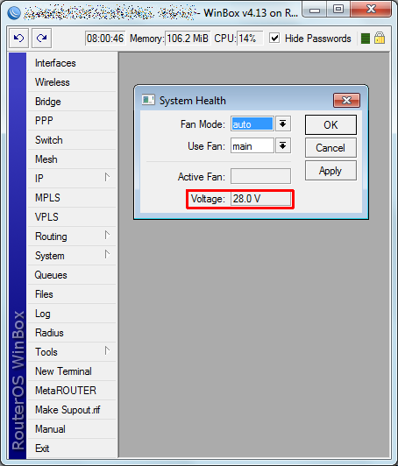Toggle the Hide Passwords checkbox
The image size is (398, 466).
pos(274,38)
